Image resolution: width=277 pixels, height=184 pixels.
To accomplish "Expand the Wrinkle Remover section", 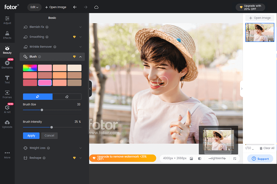I will 81,47.
